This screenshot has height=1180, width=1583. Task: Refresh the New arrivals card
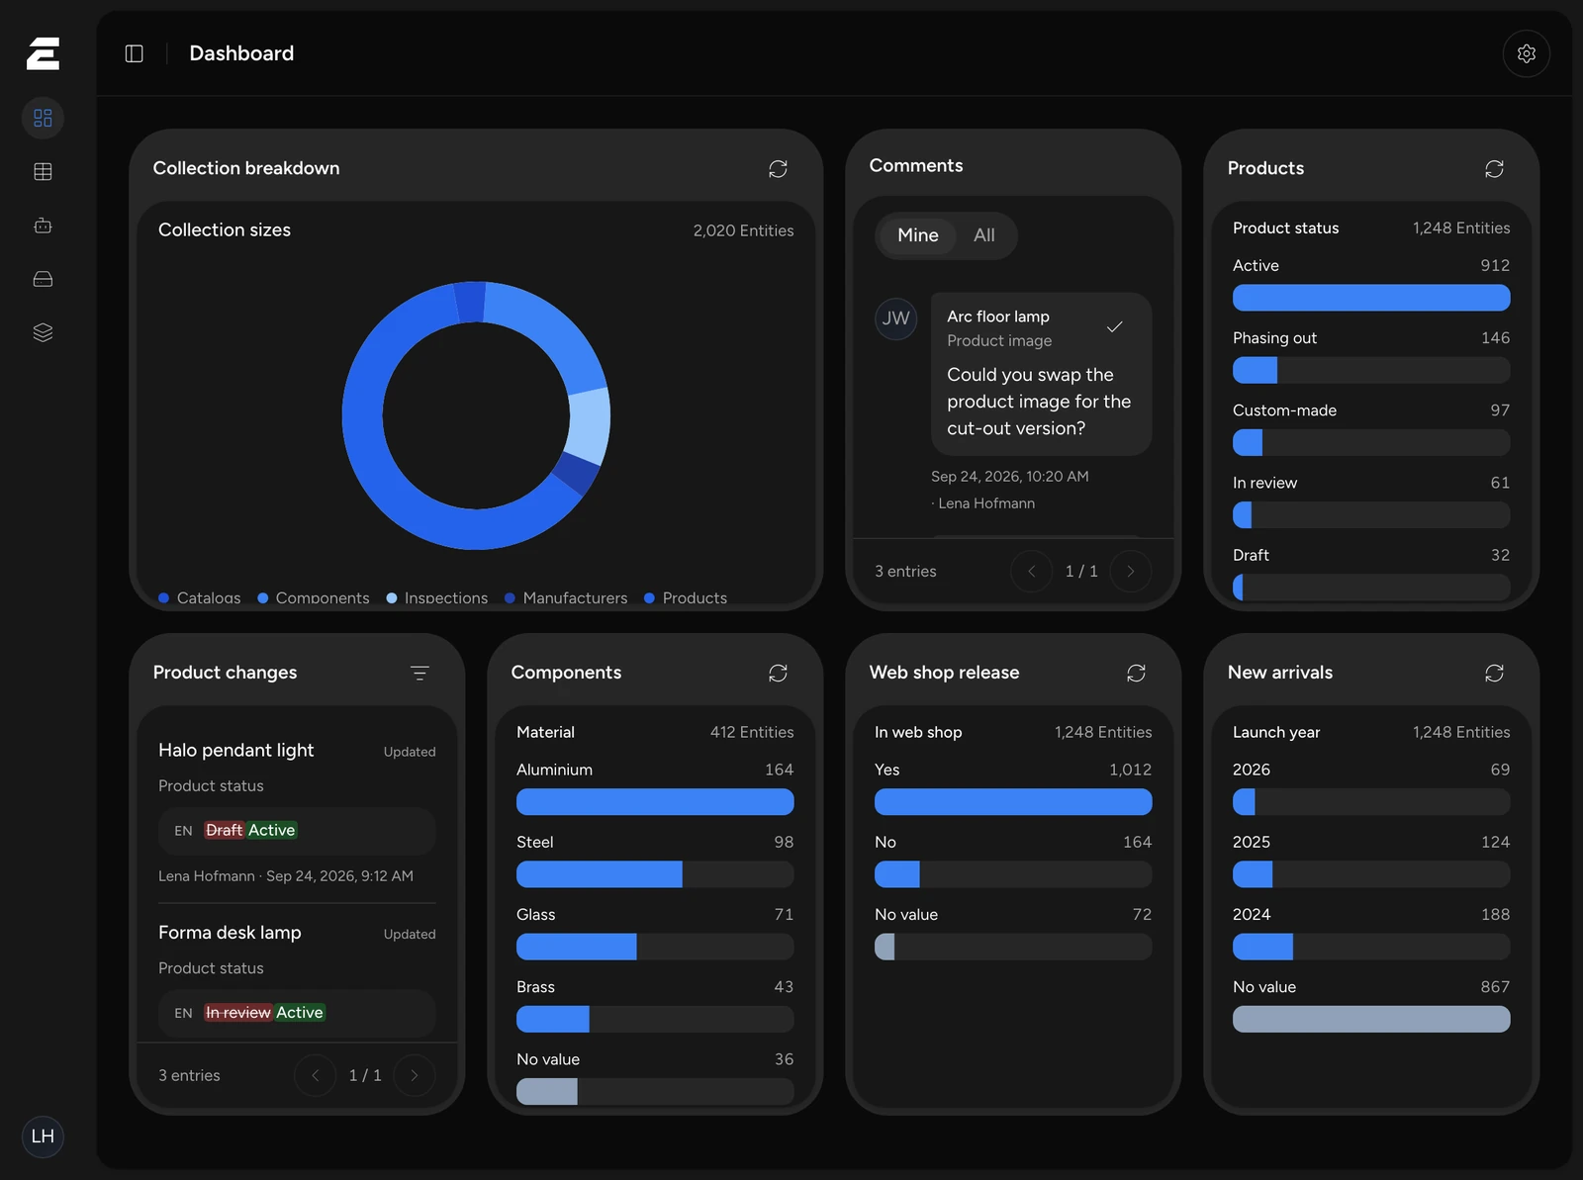[1494, 673]
